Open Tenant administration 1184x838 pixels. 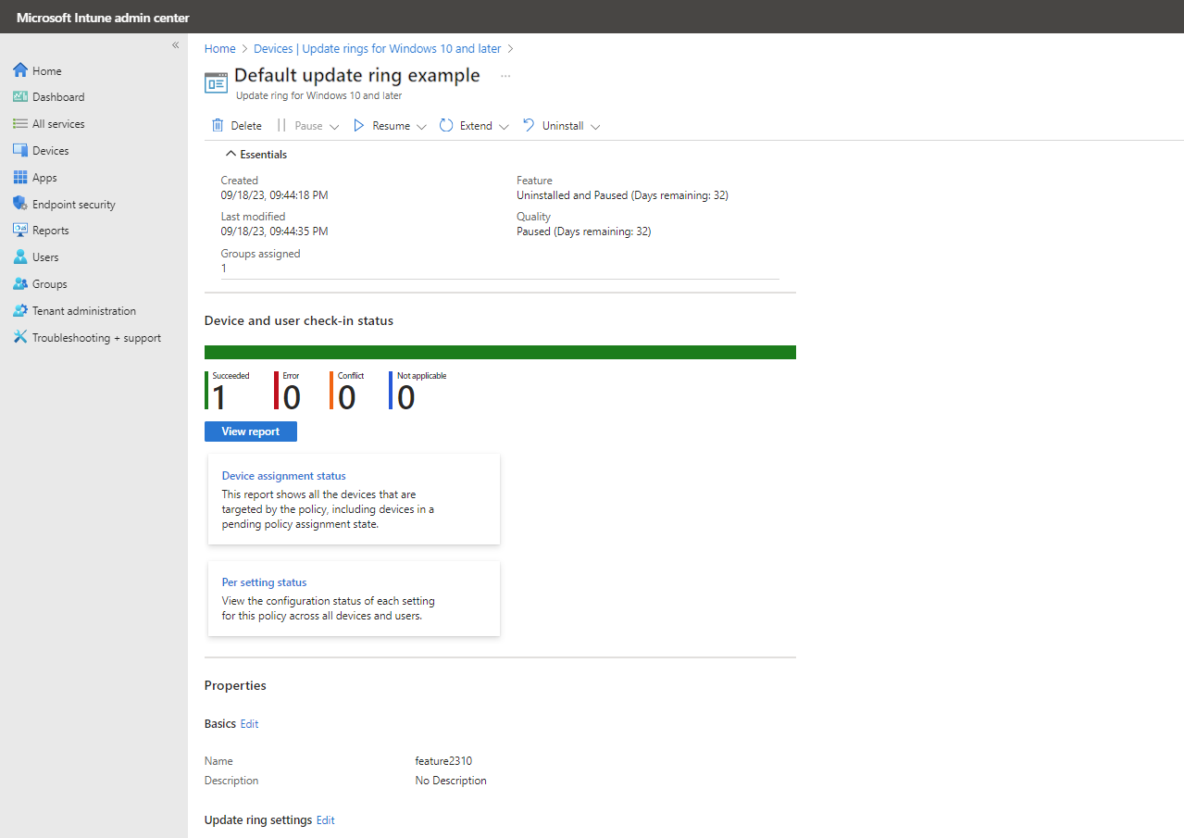[81, 310]
